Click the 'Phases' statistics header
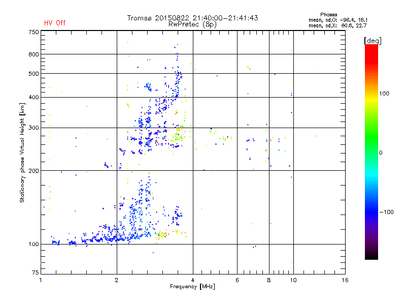Image resolution: width=406 pixels, height=305 pixels. click(x=328, y=15)
